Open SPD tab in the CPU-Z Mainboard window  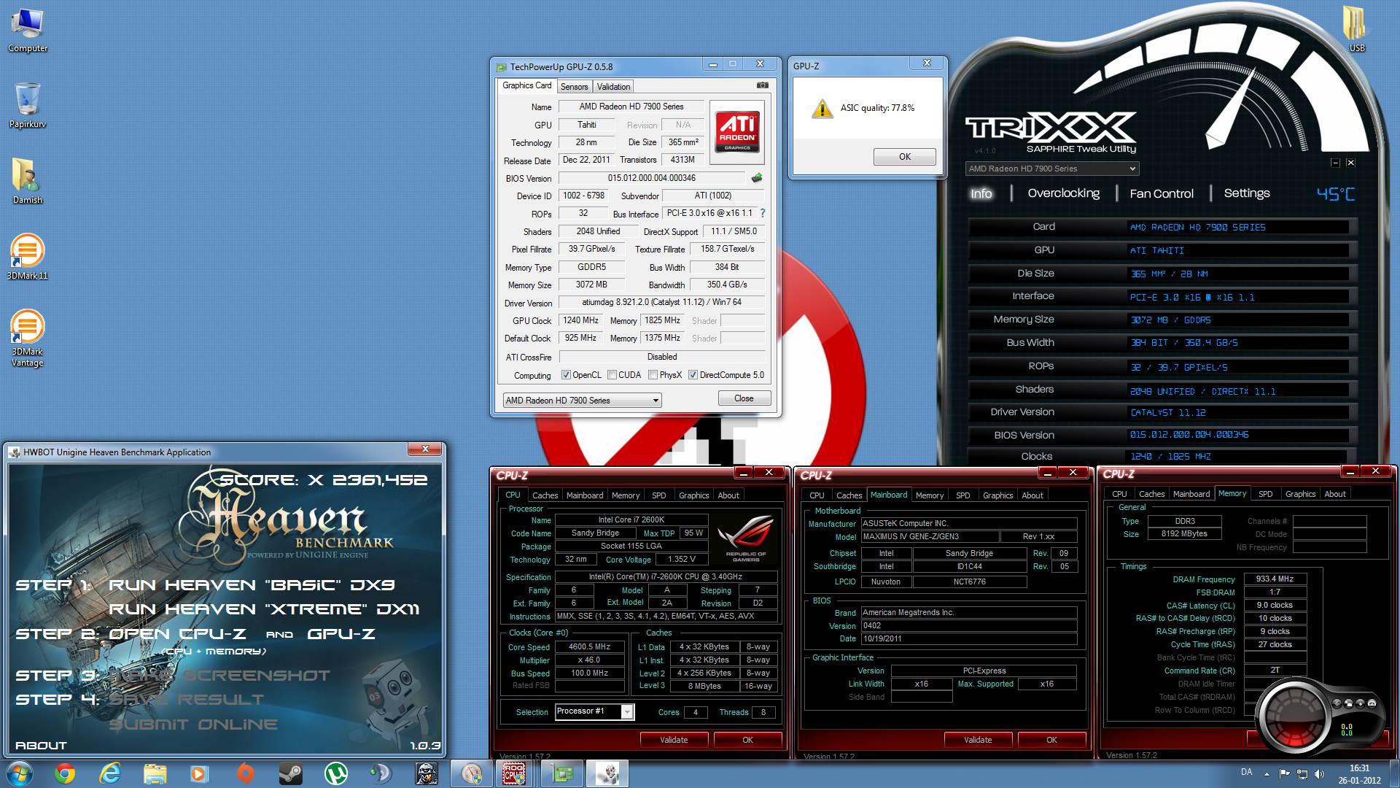[x=962, y=495]
